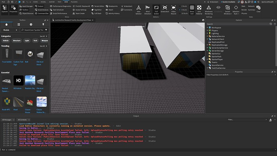Open Asset Manager from ribbon
This screenshot has height=156, width=277.
[x=26, y=6]
